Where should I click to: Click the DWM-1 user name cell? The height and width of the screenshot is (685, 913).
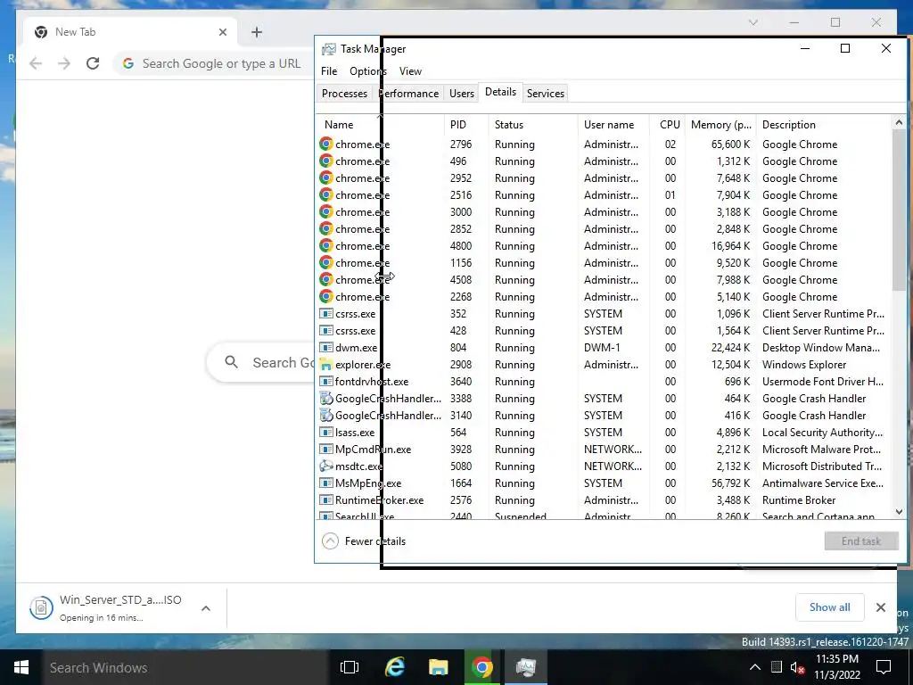point(602,348)
